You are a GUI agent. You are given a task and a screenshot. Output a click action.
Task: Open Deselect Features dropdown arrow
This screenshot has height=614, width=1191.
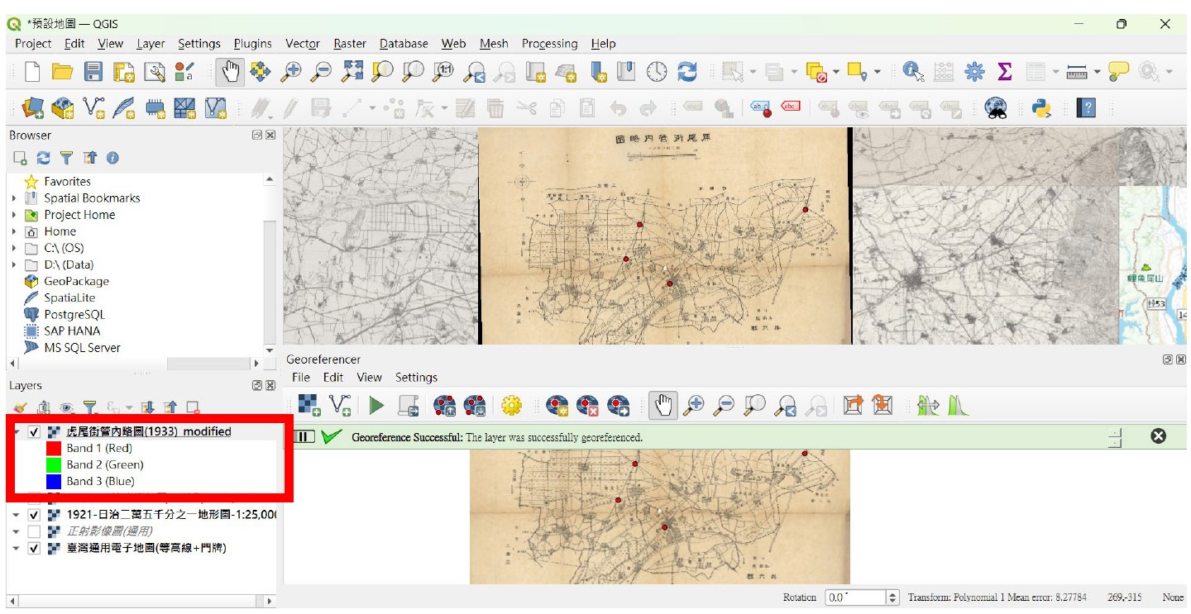point(837,73)
